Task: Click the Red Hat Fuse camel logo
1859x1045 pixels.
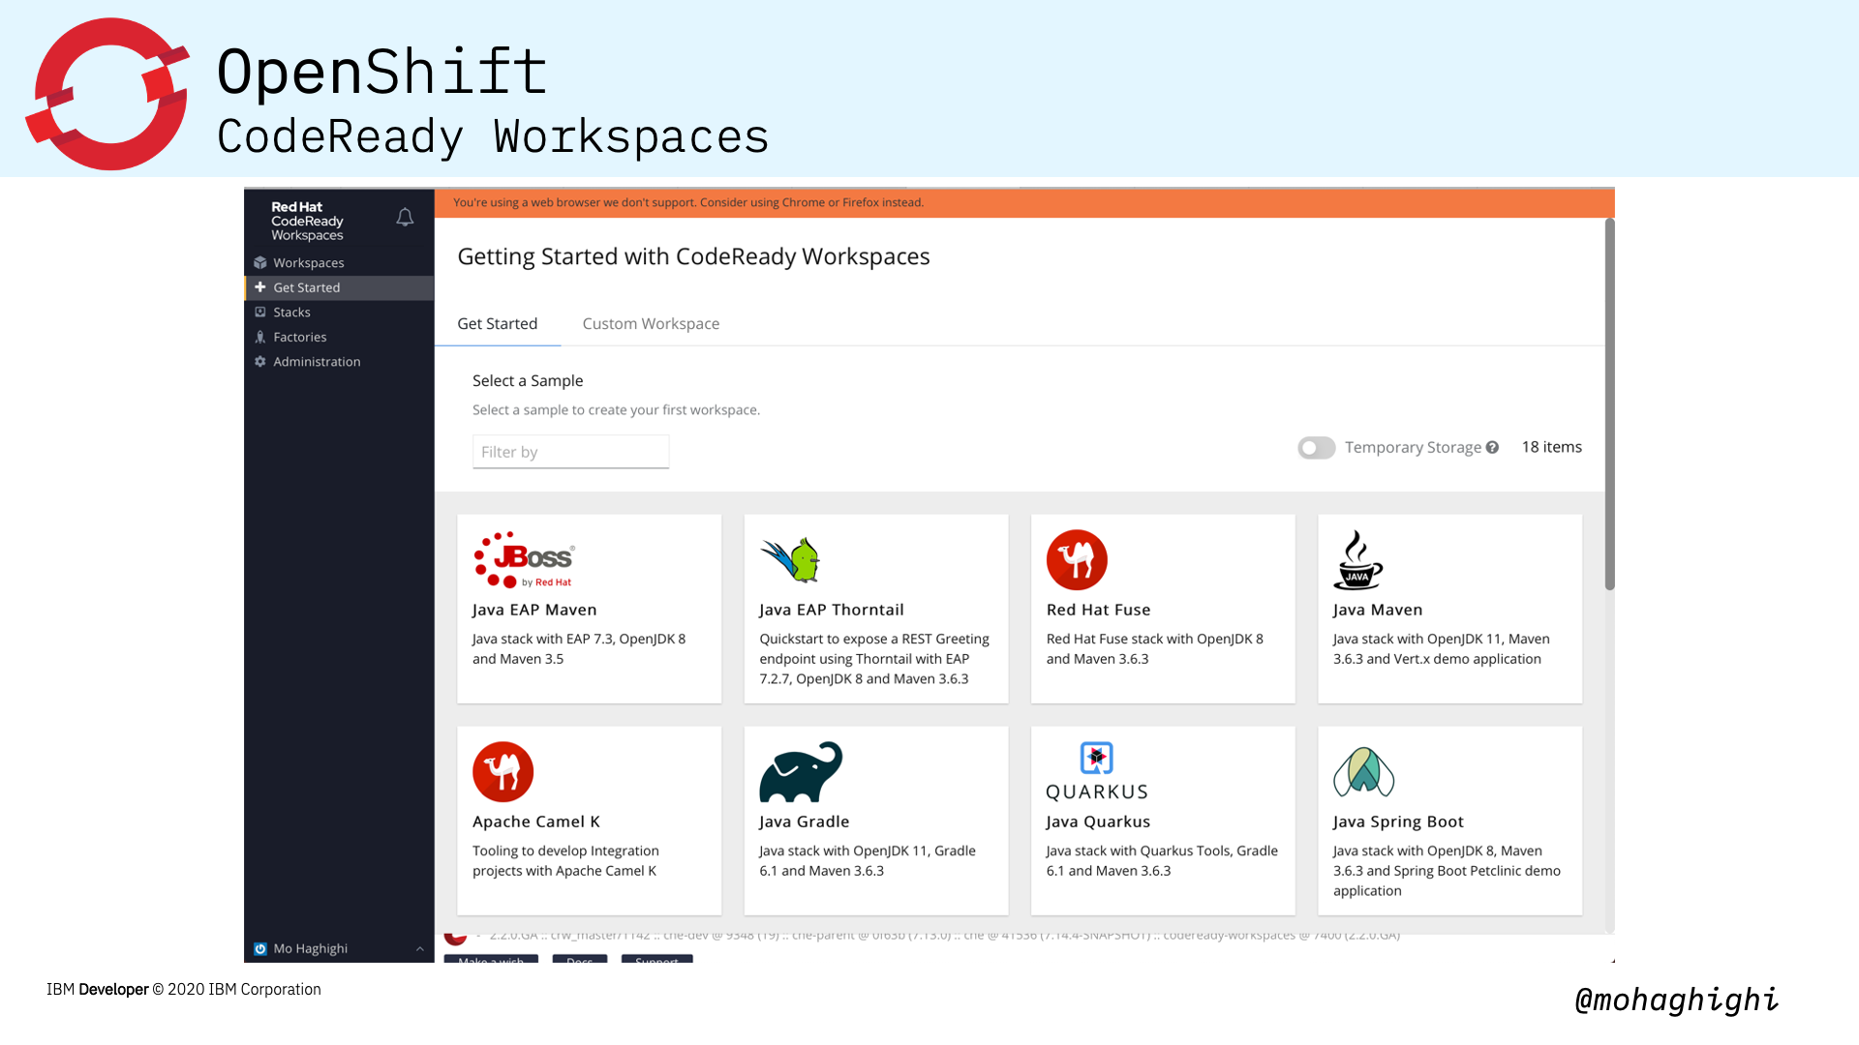Action: pos(1077,559)
